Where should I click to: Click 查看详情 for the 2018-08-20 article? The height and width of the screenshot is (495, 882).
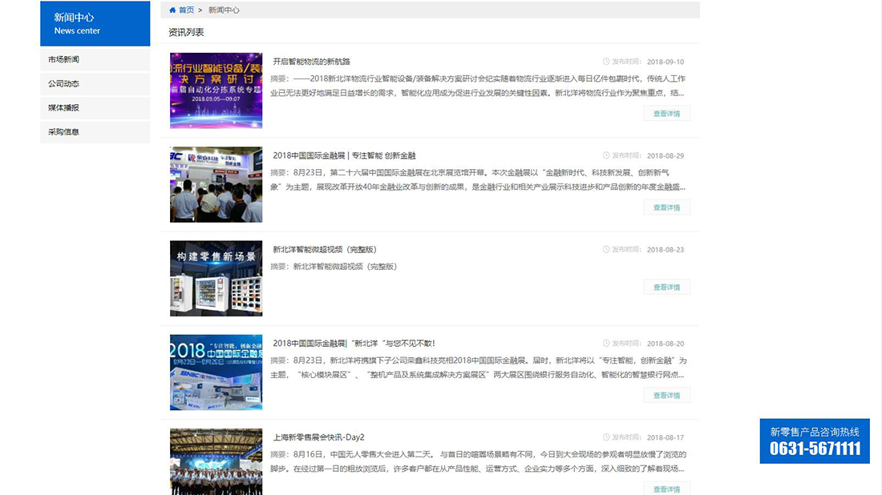[x=666, y=395]
